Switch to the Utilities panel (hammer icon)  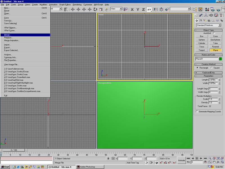[x=222, y=15]
